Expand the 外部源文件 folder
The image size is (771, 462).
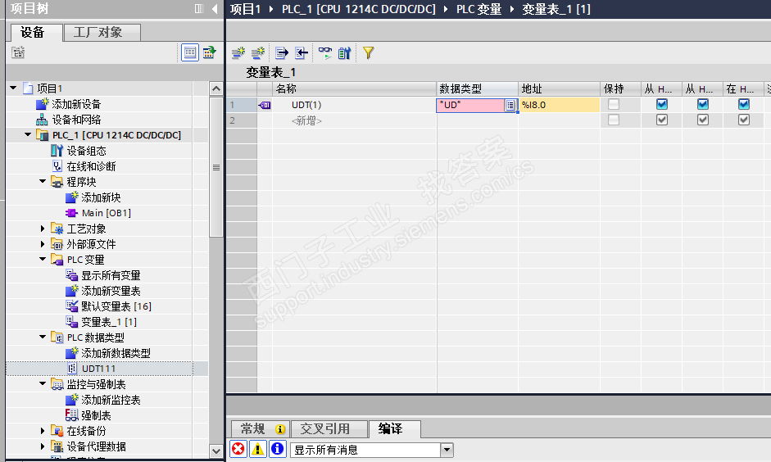click(43, 244)
